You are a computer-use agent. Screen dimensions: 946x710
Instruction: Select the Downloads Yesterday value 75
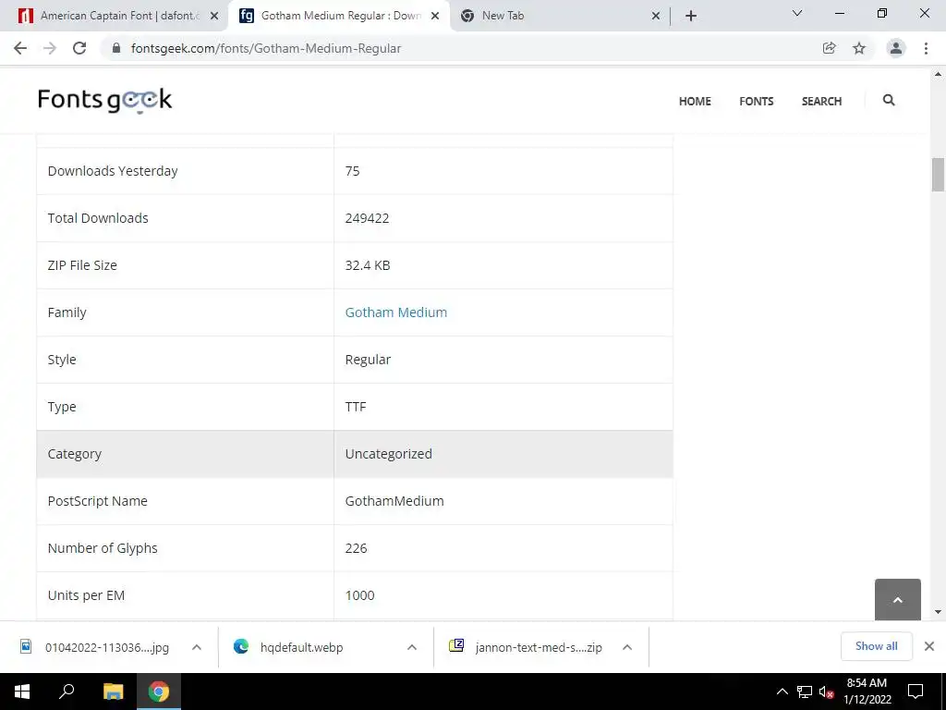point(352,171)
